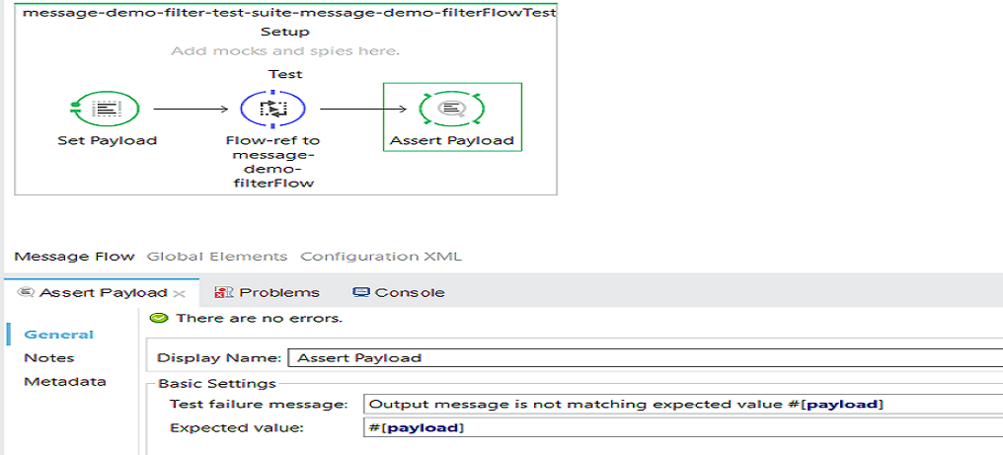Image resolution: width=1003 pixels, height=455 pixels.
Task: Click the Test failure message field
Action: 681,404
